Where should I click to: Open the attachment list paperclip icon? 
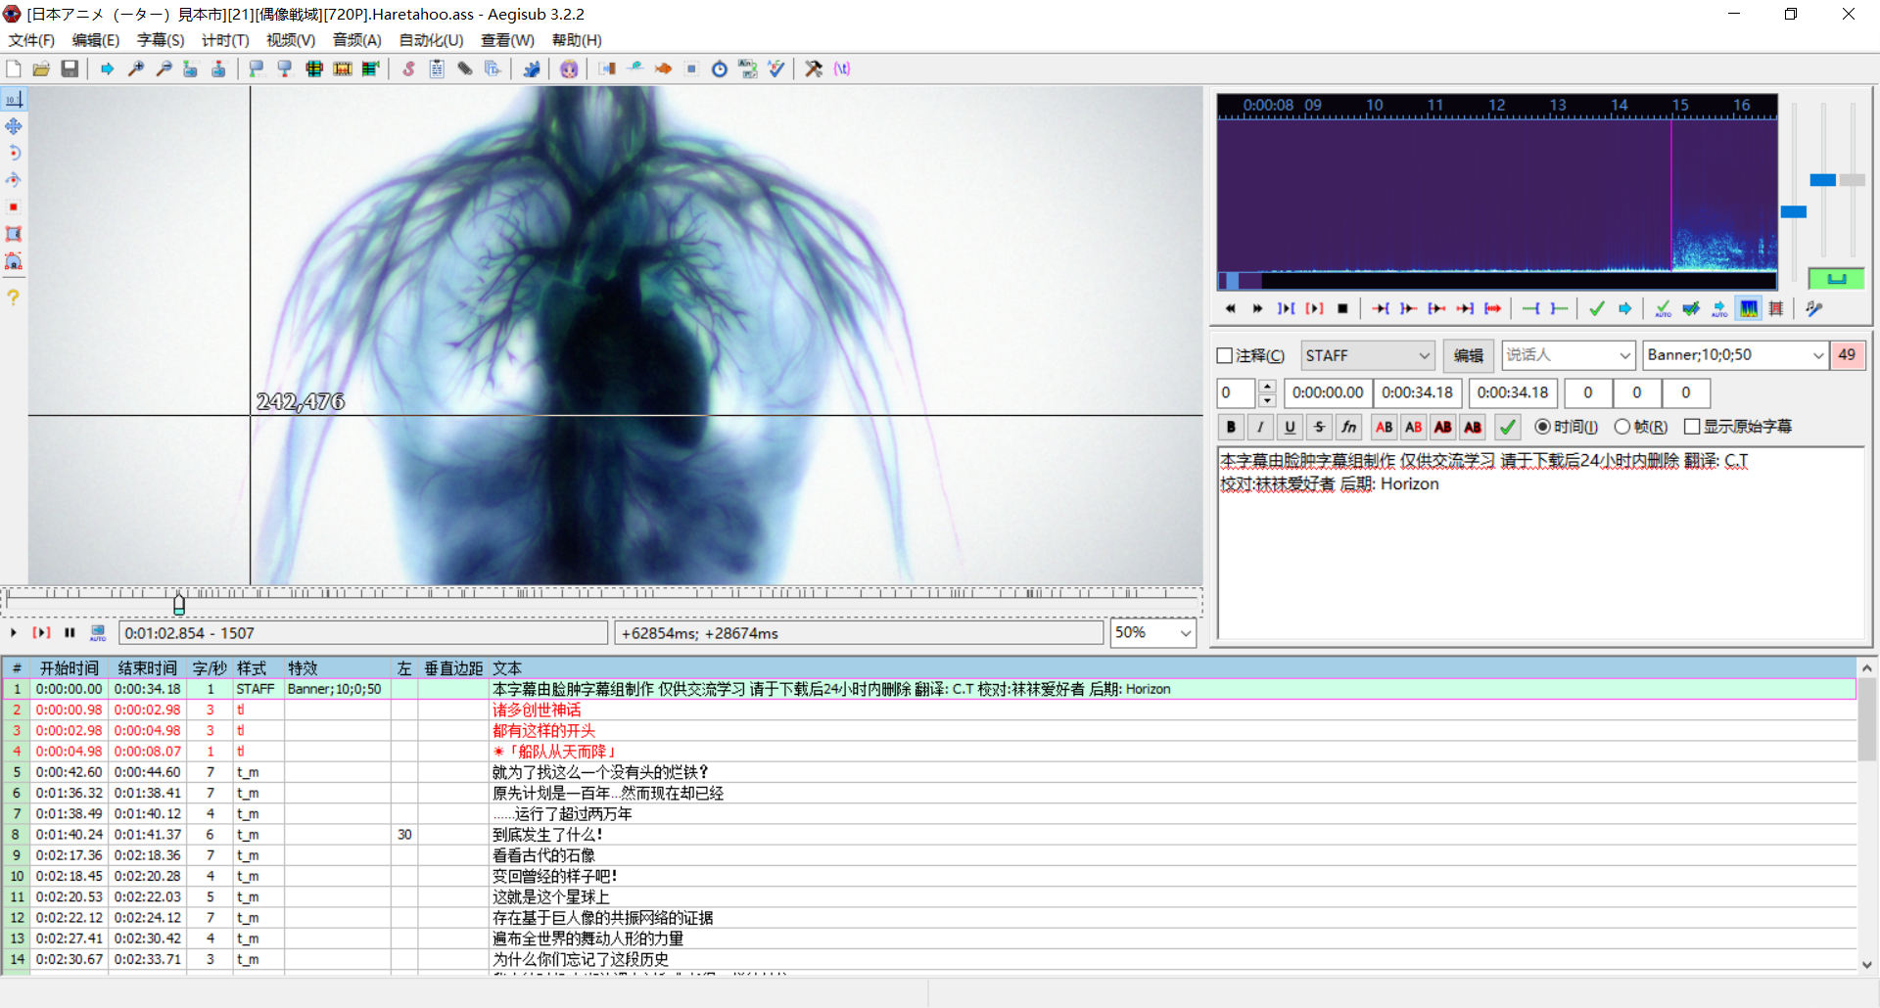(465, 69)
